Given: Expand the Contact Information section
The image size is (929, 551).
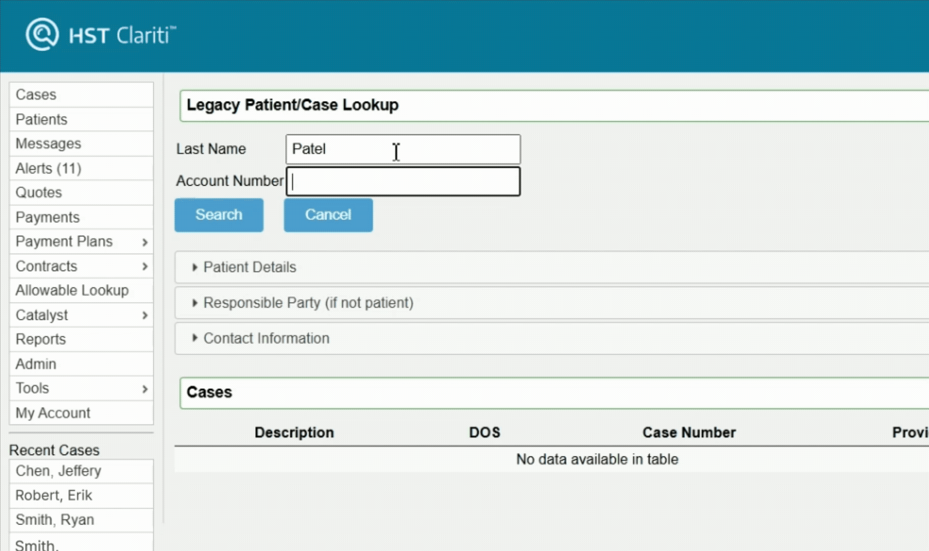Looking at the screenshot, I should [195, 338].
